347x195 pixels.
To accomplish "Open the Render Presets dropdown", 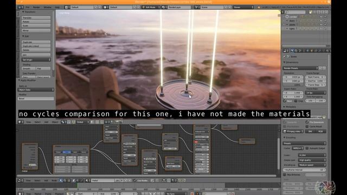I will coord(300,68).
